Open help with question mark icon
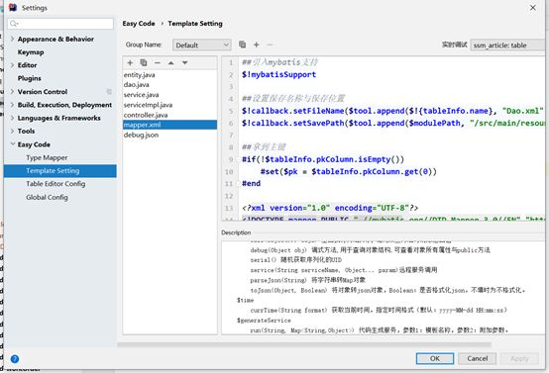 click(15, 359)
